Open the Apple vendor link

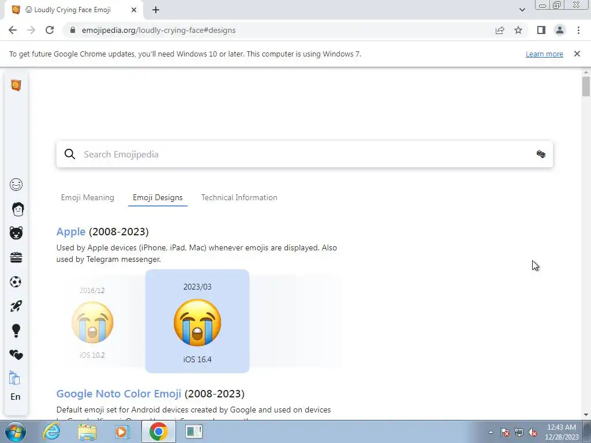(71, 231)
